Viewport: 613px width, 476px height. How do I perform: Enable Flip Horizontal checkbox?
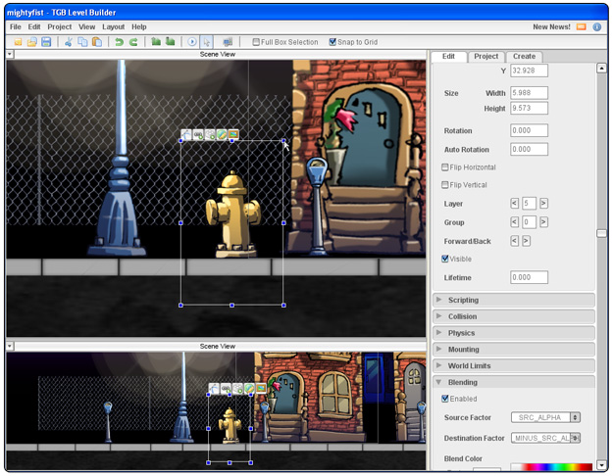(445, 167)
